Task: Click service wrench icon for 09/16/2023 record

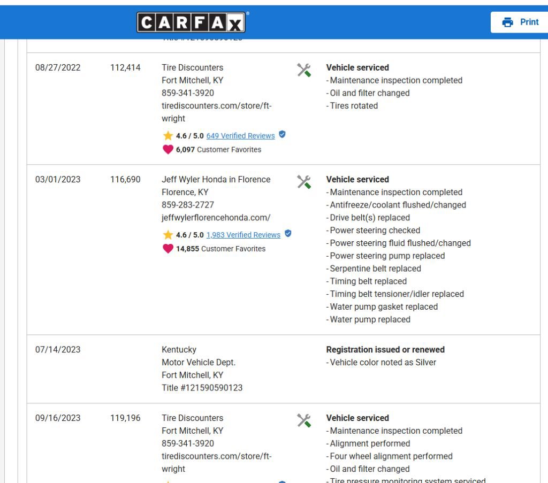Action: (304, 420)
